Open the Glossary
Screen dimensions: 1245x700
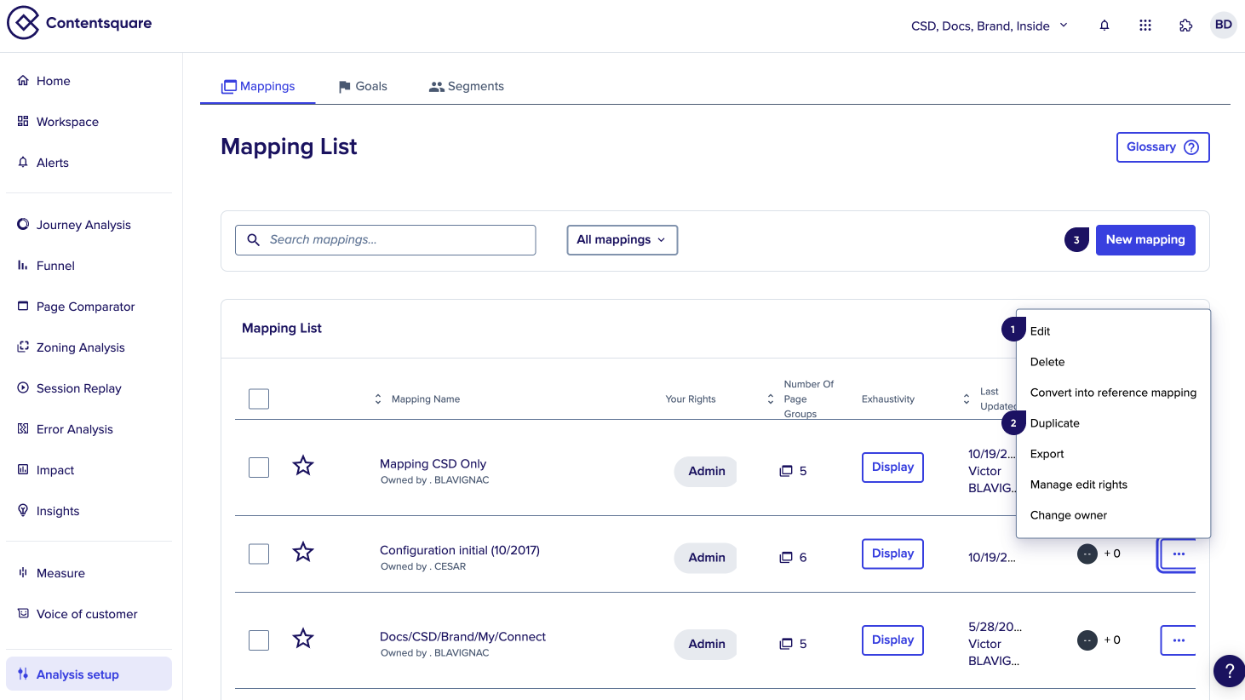tap(1162, 146)
